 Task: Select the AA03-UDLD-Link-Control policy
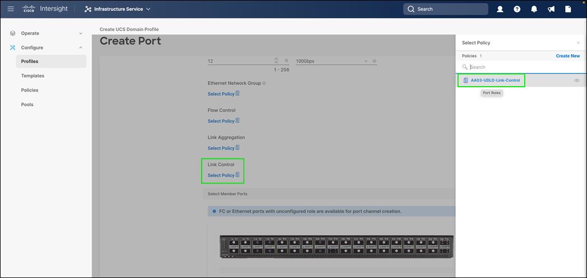tap(495, 81)
